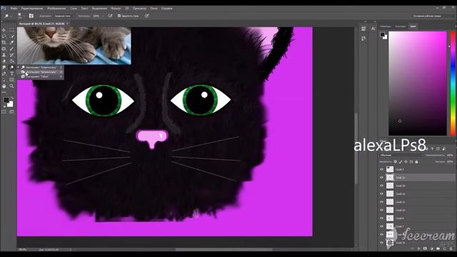Screen dimensions: 457x257
Task: Select the Eraser tool
Action: click(4, 61)
